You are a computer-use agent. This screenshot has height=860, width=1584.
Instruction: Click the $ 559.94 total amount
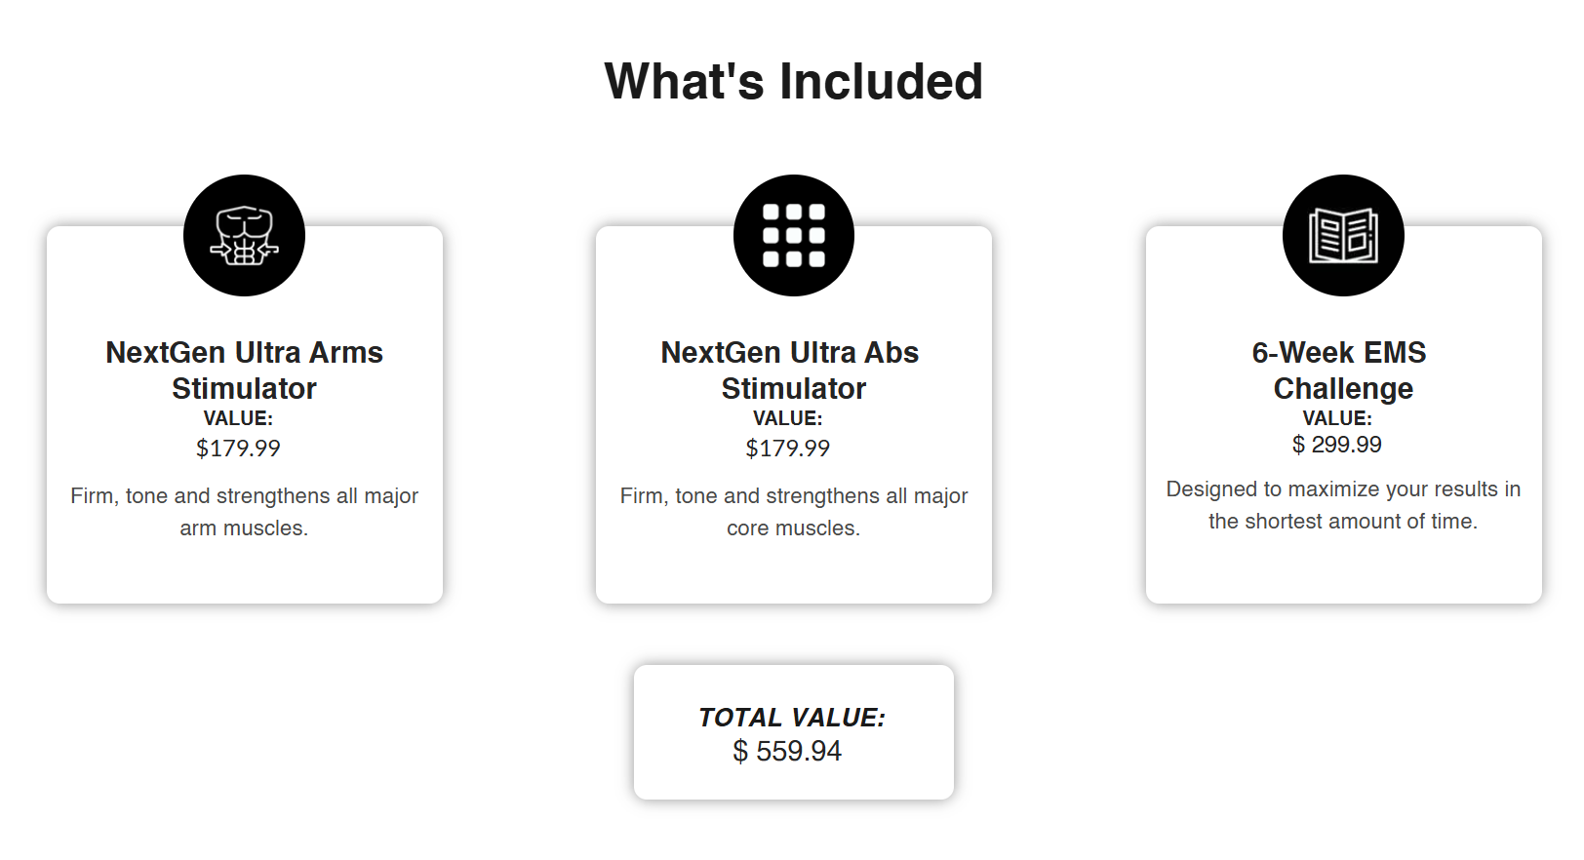[787, 752]
